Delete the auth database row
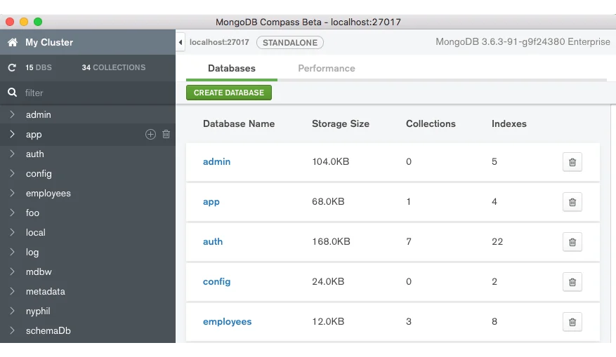Viewport: 616px width, 357px height. [x=572, y=242]
